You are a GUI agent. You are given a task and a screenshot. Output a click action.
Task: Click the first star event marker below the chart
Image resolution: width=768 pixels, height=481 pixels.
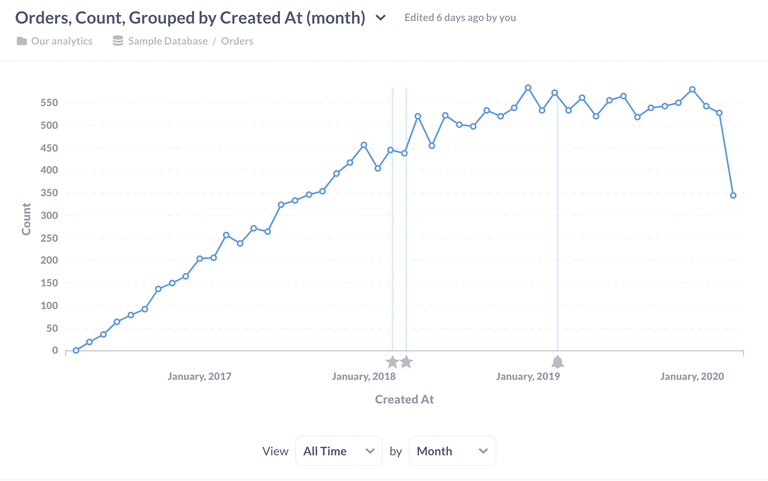coord(392,361)
